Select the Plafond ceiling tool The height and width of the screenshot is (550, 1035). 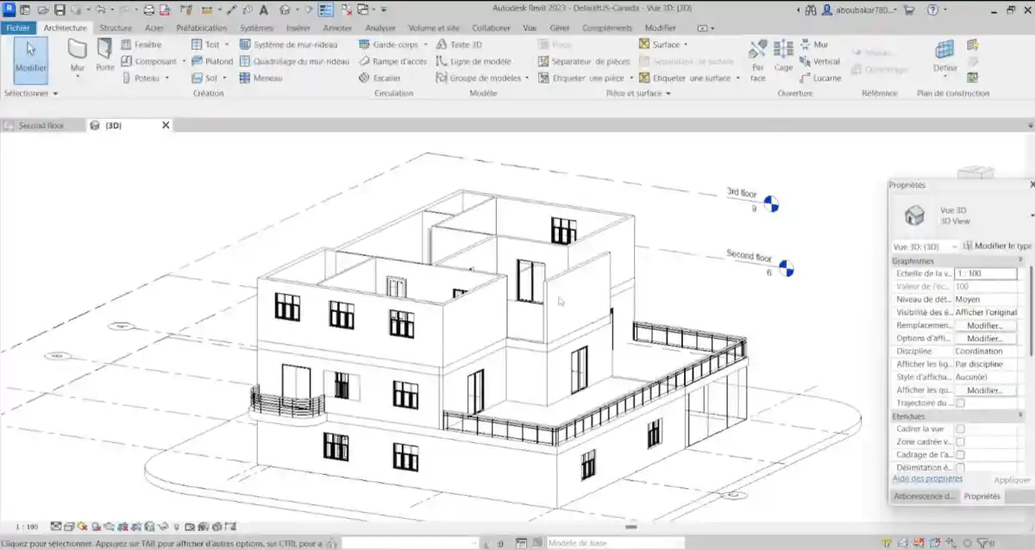click(212, 61)
